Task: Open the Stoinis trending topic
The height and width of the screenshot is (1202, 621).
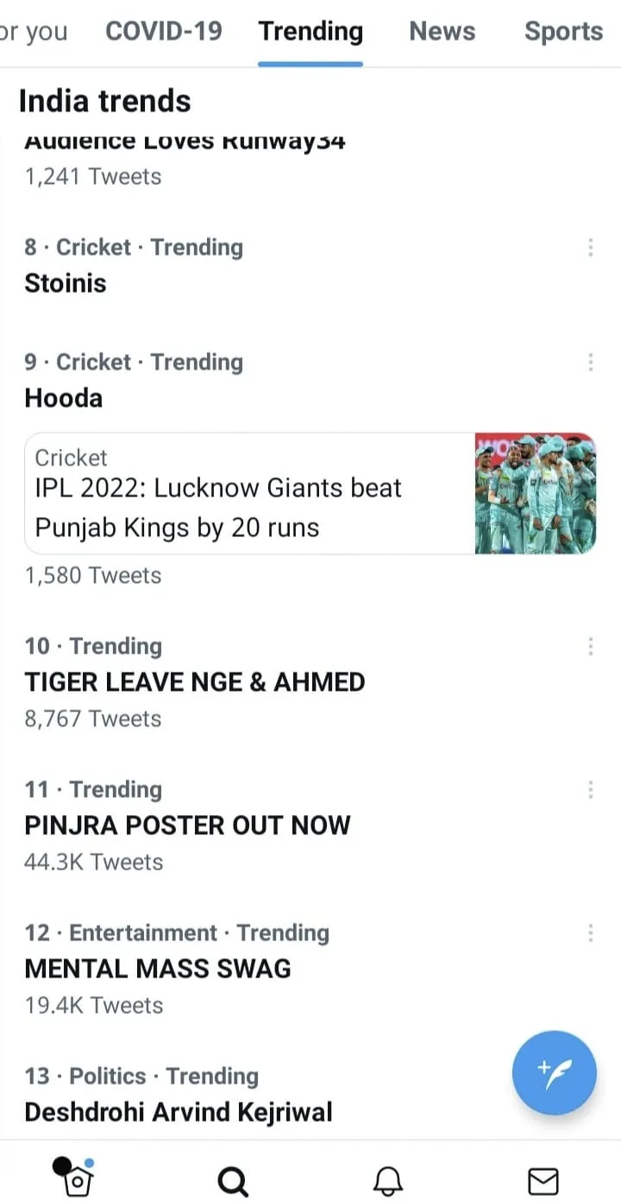Action: click(x=66, y=283)
